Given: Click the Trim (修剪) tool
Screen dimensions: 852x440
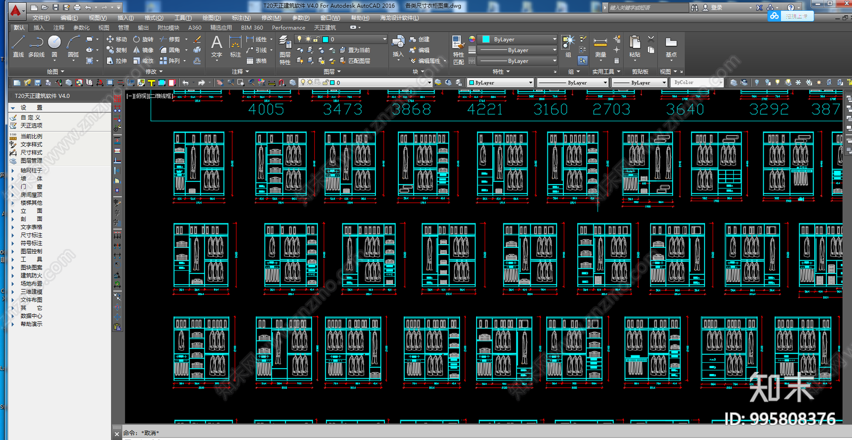Looking at the screenshot, I should [169, 39].
